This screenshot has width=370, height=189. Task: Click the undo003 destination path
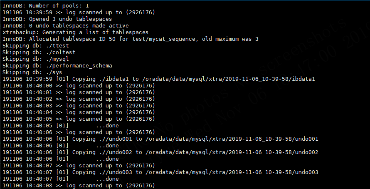(x=232, y=172)
